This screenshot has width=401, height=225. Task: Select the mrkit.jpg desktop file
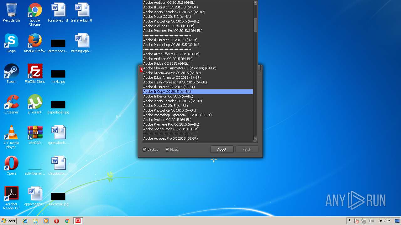58,76
